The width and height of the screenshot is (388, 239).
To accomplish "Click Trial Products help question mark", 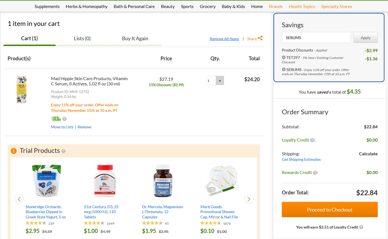I will pos(64,151).
